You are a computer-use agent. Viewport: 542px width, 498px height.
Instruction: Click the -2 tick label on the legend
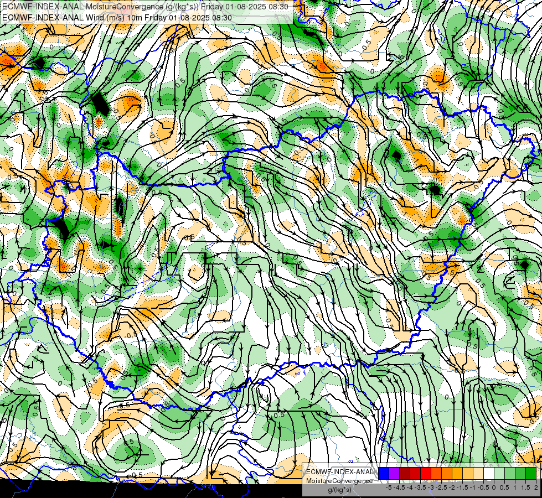click(452, 487)
